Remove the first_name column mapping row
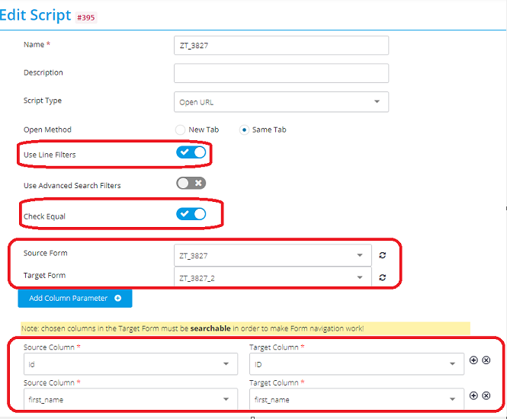This screenshot has height=419, width=507. coord(486,395)
